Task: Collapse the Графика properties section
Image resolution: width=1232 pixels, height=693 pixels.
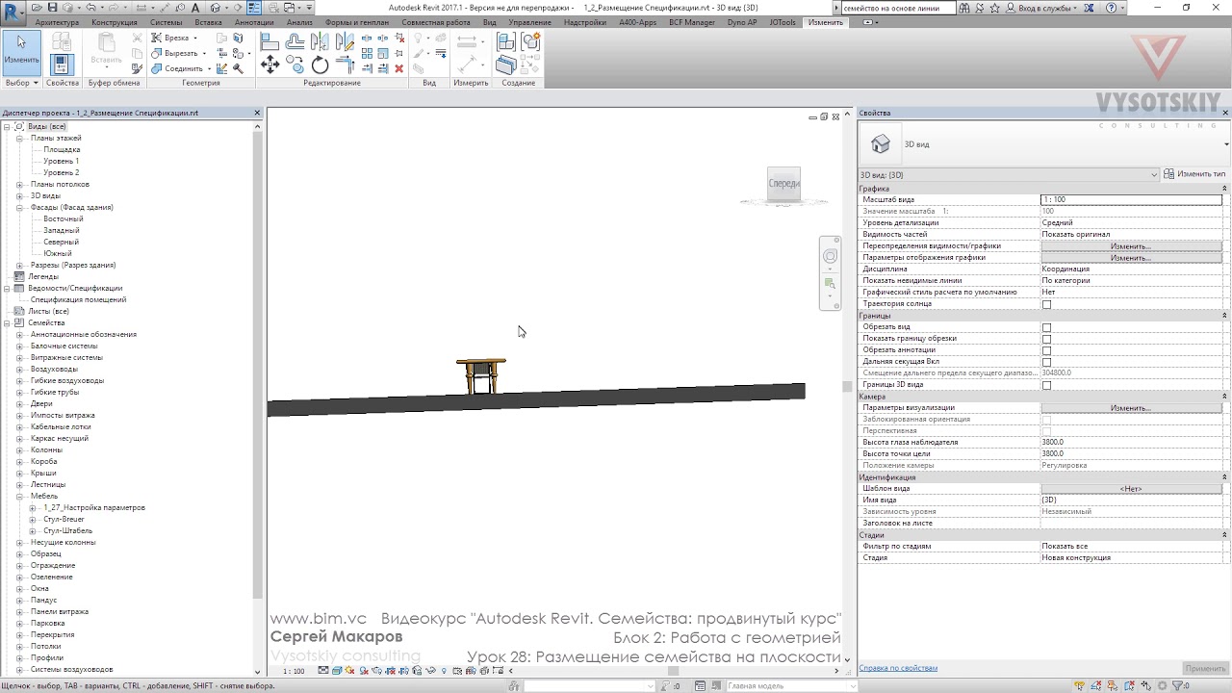Action: (1225, 189)
